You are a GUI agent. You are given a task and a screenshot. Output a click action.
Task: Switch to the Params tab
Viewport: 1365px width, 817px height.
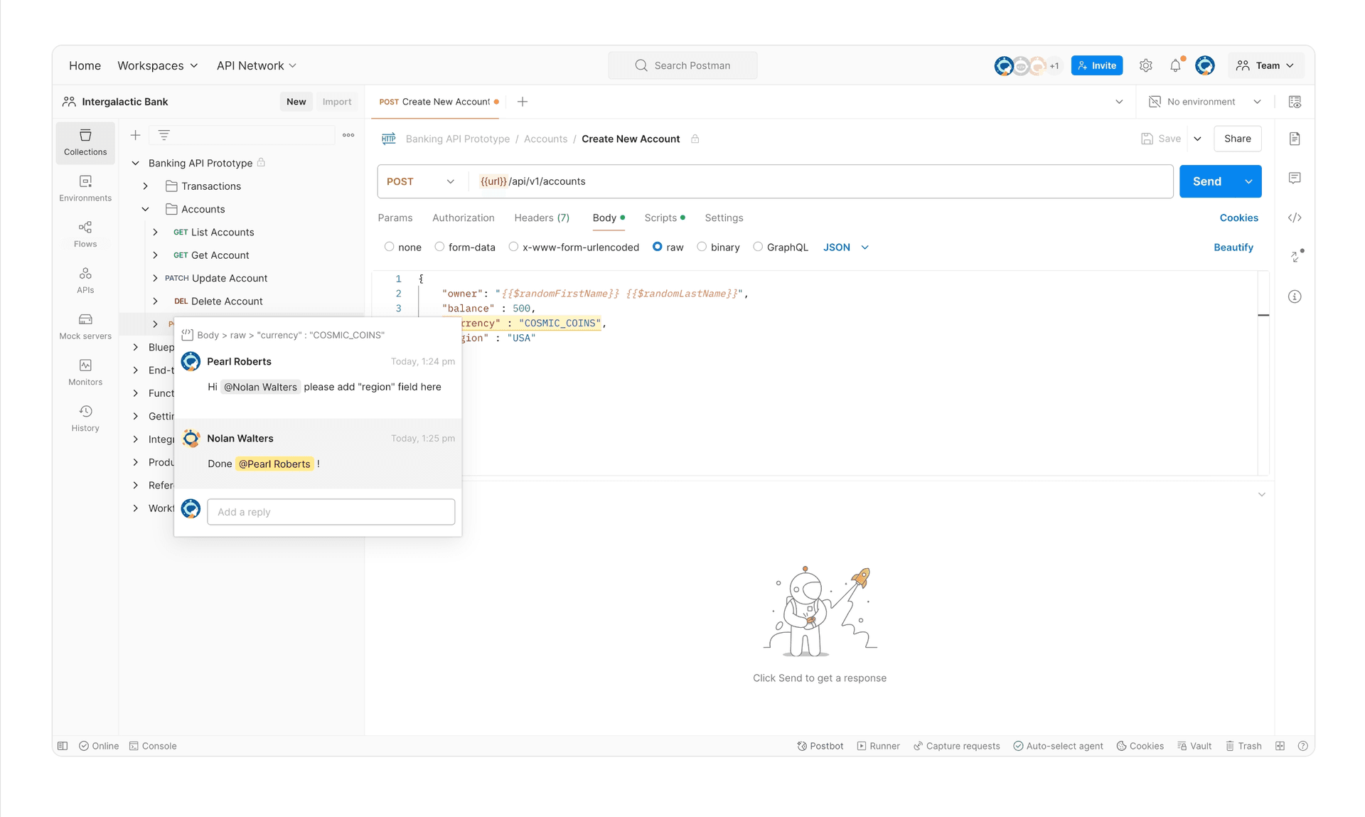395,218
